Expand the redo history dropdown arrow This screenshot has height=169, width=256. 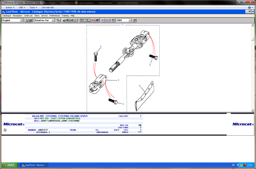pyautogui.click(x=109, y=20)
